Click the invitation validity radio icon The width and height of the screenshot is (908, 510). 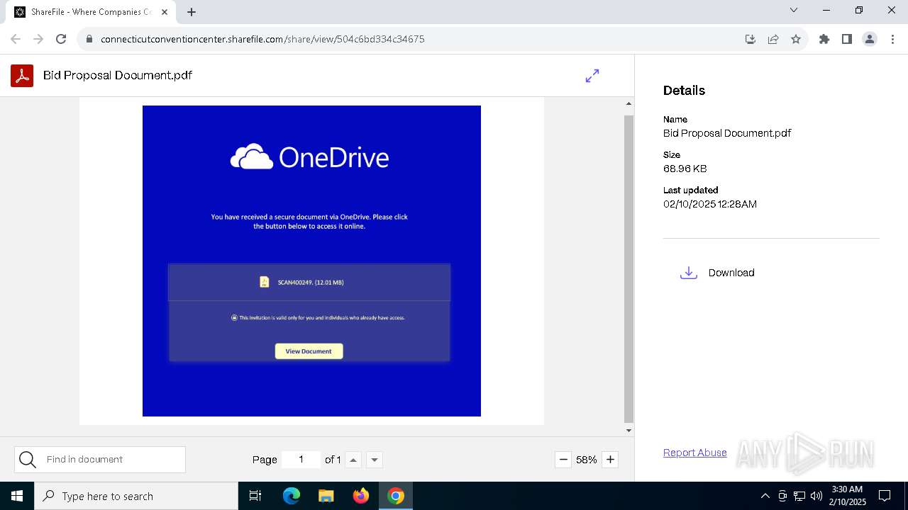234,318
